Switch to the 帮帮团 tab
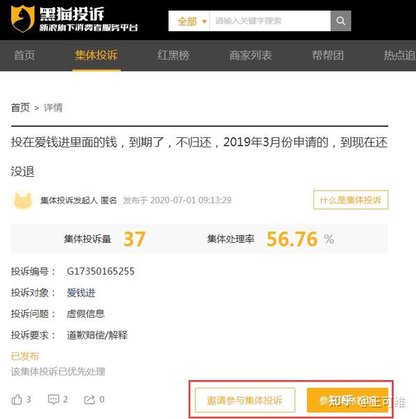The height and width of the screenshot is (419, 416). coord(328,55)
